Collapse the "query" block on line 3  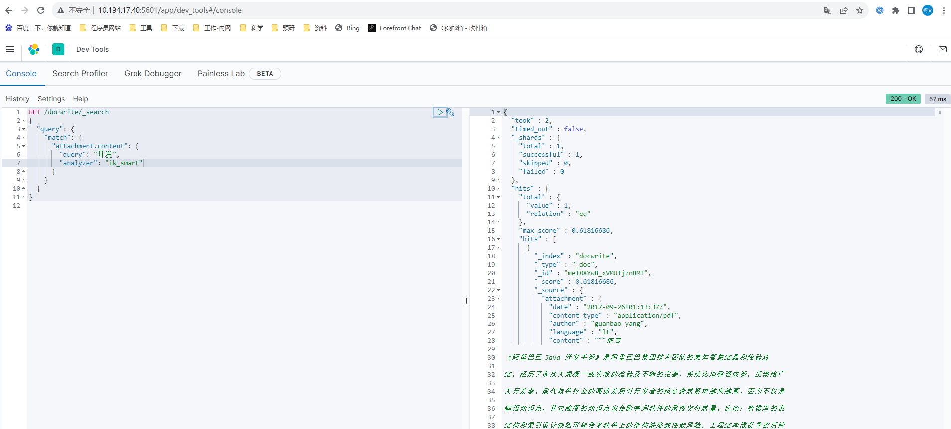click(23, 129)
